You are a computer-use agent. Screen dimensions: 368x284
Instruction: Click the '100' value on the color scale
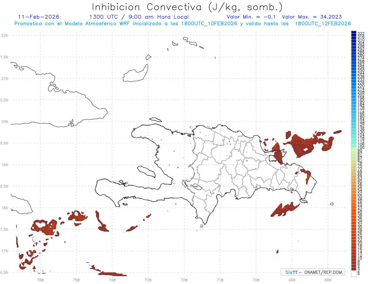(361, 148)
